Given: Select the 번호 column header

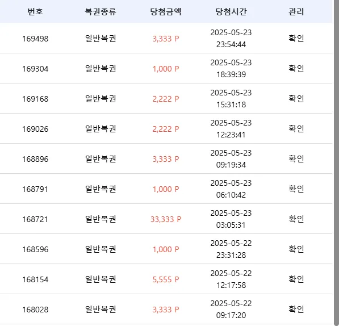Looking at the screenshot, I should point(35,11).
